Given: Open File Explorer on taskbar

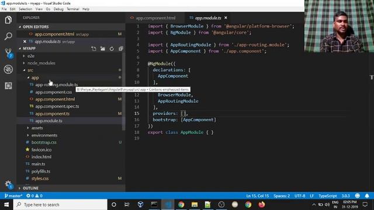Looking at the screenshot, I should pos(195,205).
